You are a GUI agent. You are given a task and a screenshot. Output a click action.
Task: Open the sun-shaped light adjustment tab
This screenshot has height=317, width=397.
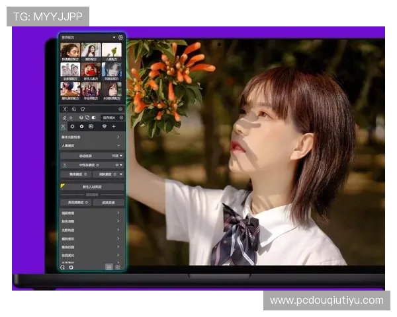(x=72, y=126)
